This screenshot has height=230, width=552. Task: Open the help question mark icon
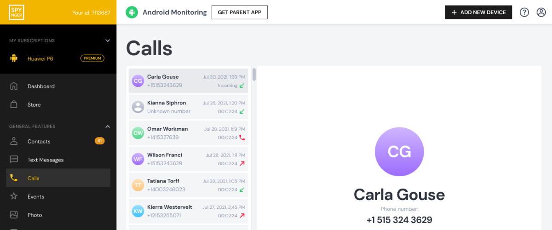coord(524,12)
